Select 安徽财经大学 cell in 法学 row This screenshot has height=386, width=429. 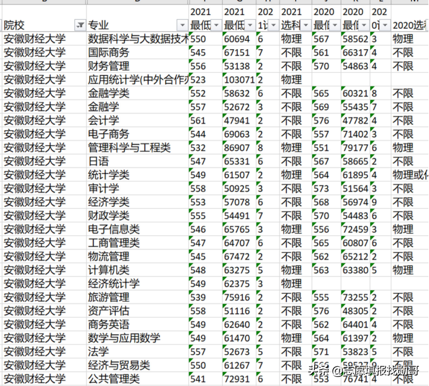coord(44,352)
